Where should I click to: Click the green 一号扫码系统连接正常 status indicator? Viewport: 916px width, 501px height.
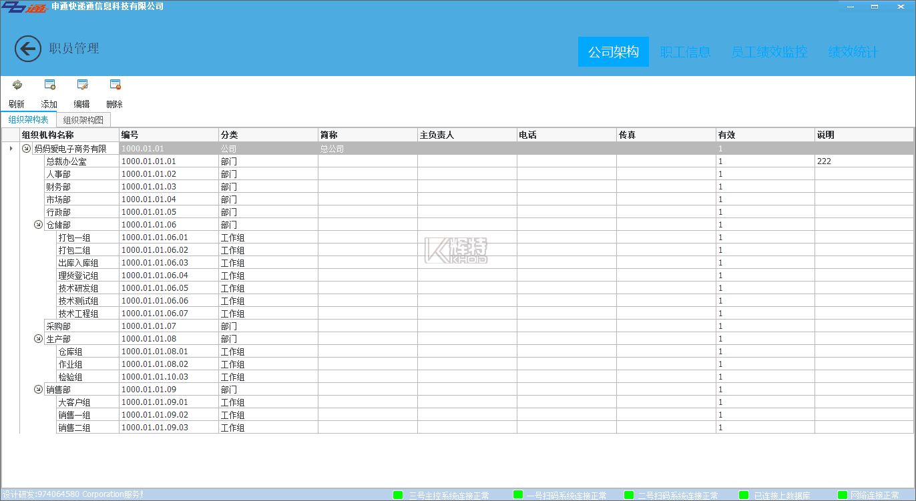[x=517, y=495]
